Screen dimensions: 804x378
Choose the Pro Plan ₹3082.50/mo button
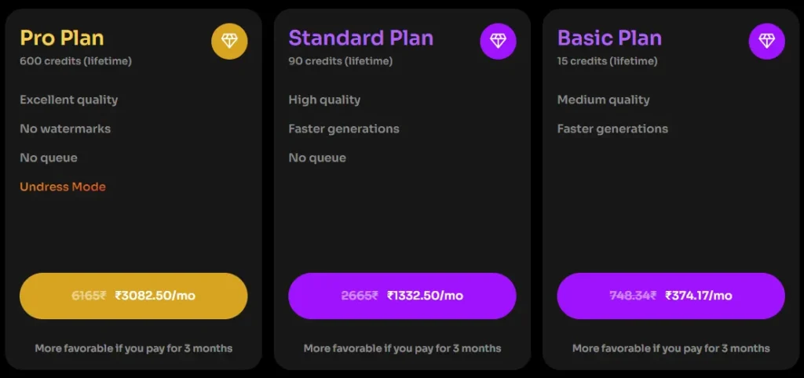133,296
